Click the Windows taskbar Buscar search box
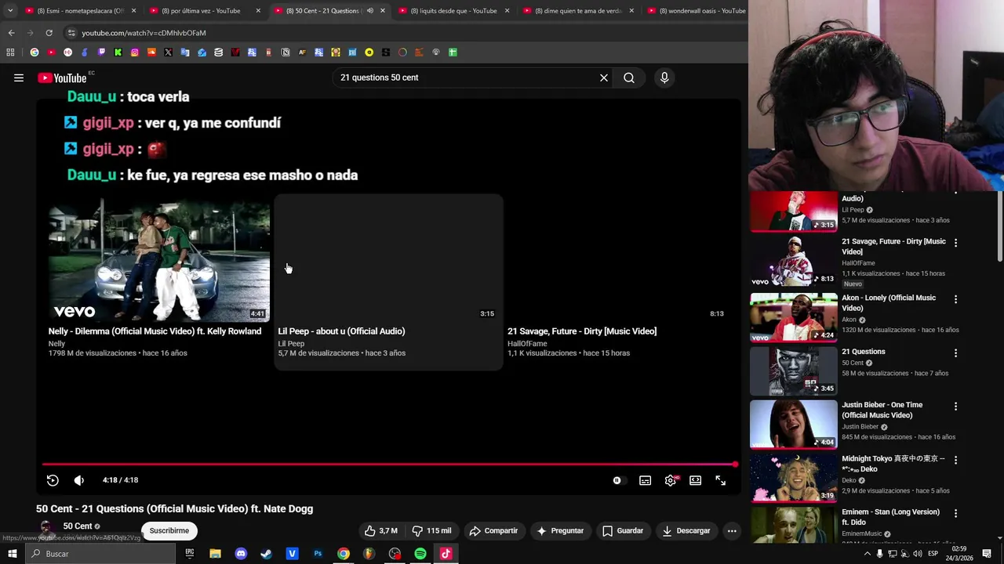Image resolution: width=1004 pixels, height=564 pixels. tap(100, 554)
